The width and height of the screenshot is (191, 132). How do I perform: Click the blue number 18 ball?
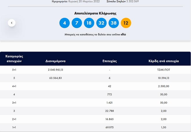pos(89,23)
